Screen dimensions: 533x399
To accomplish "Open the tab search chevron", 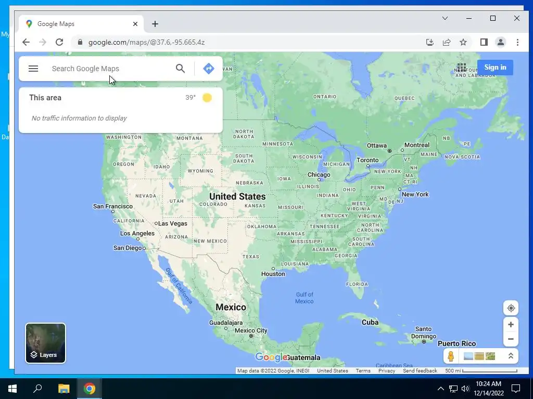I will (445, 18).
